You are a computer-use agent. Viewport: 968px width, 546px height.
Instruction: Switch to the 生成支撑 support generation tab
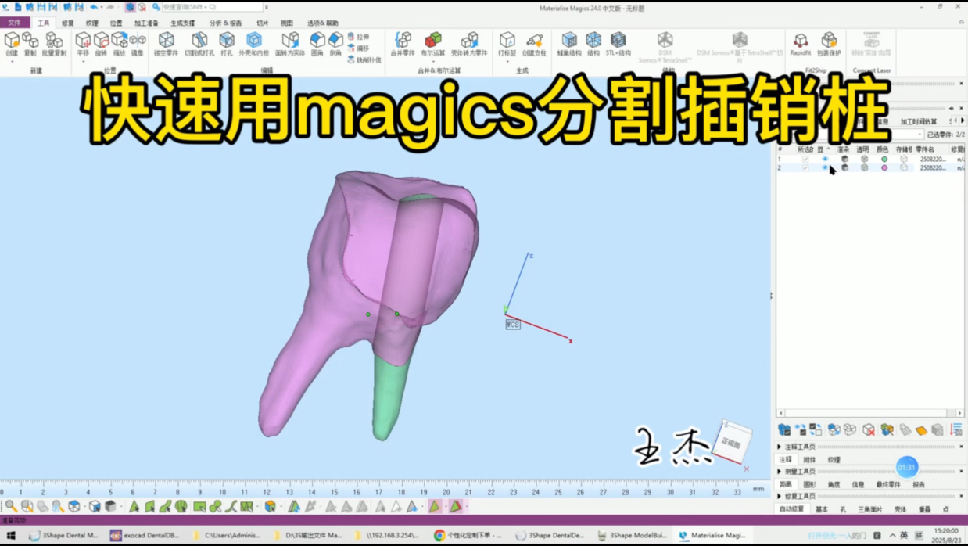(x=183, y=23)
